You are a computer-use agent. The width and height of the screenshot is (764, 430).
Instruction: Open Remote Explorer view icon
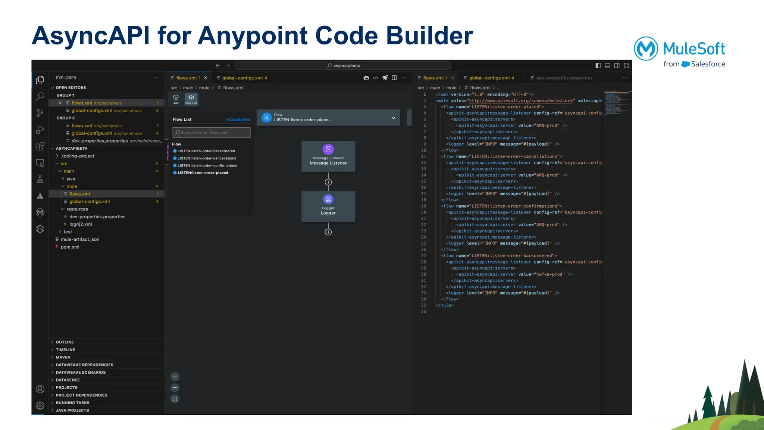pyautogui.click(x=40, y=163)
